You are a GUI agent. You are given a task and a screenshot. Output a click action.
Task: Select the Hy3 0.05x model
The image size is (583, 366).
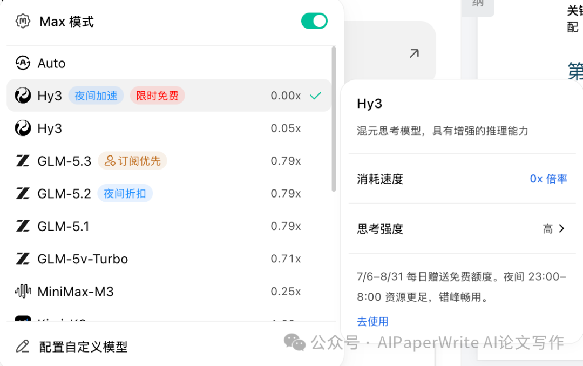click(x=169, y=128)
